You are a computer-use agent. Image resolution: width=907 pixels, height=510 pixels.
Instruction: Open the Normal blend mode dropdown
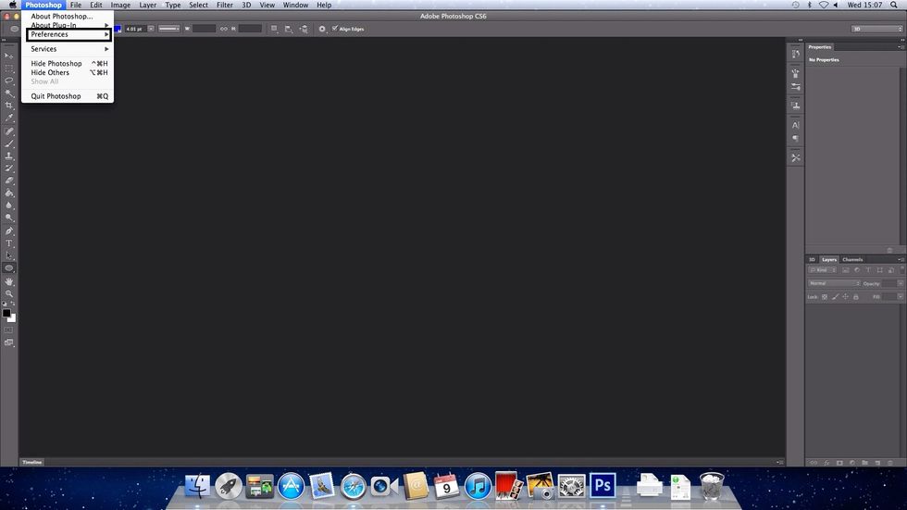click(834, 283)
